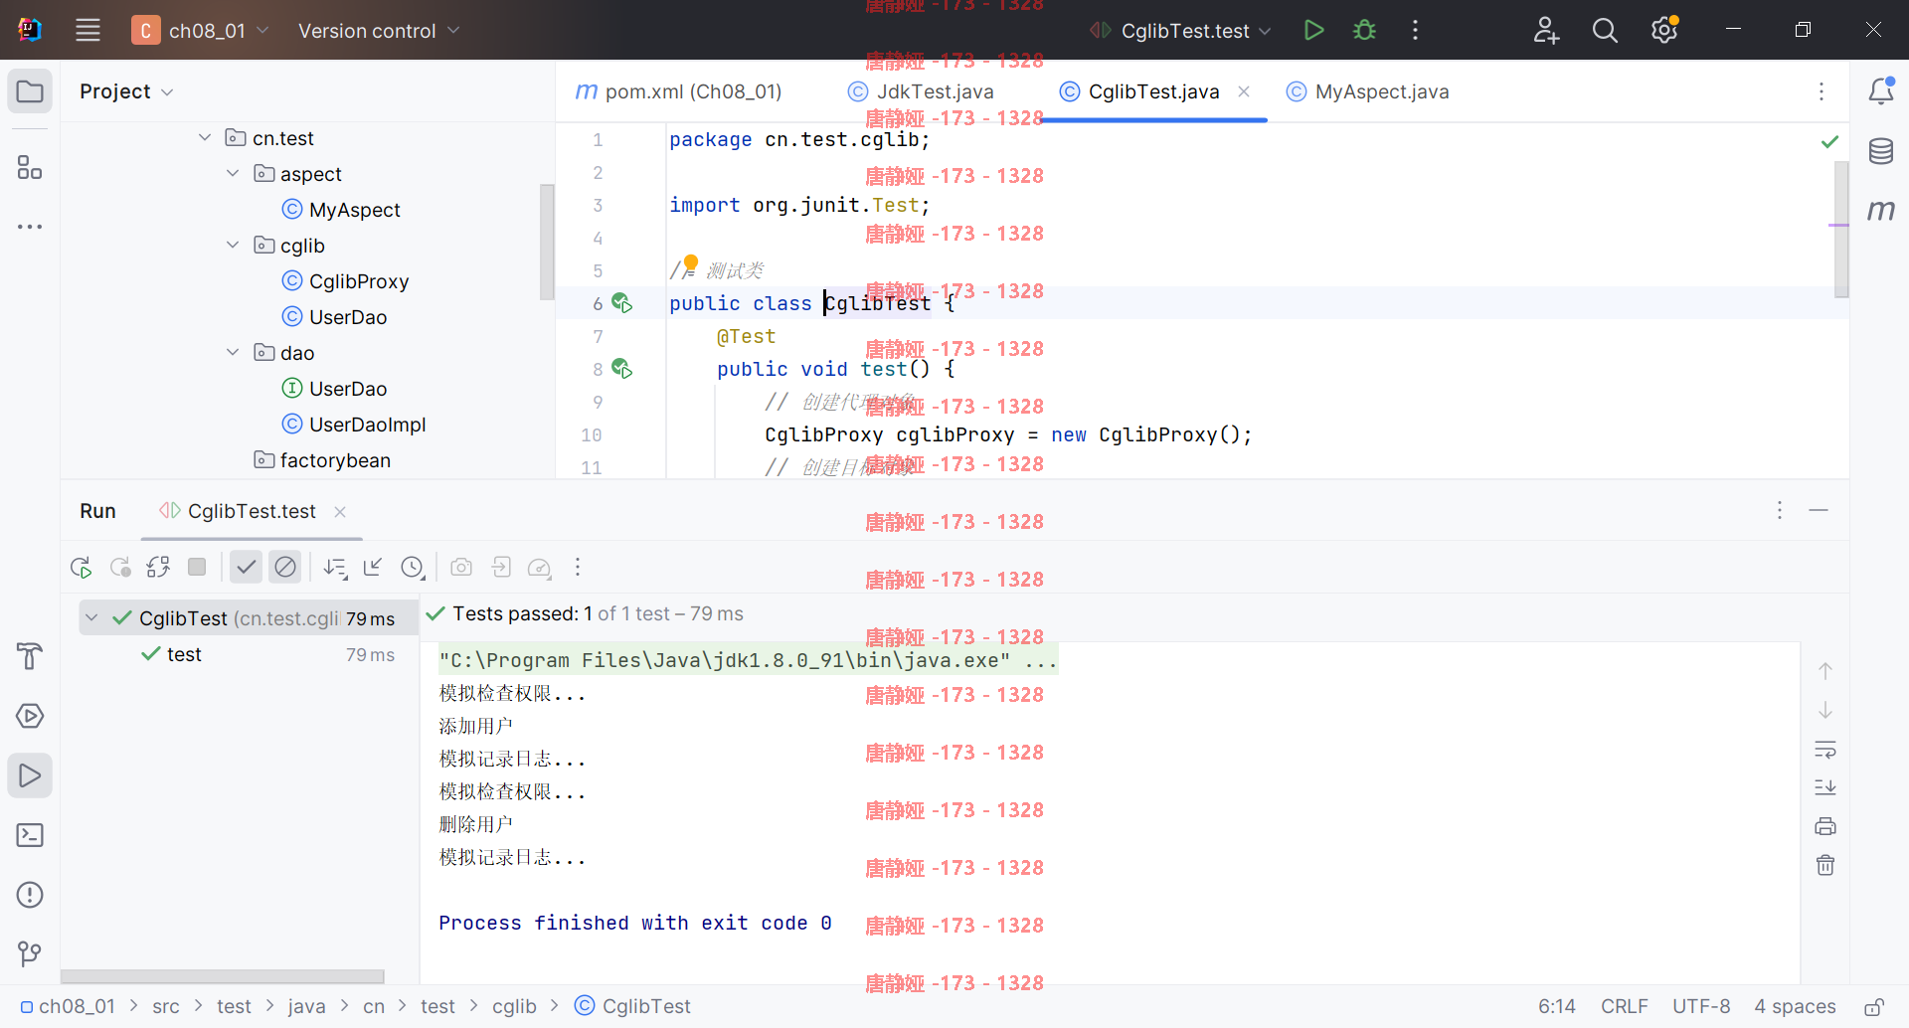1909x1028 pixels.
Task: Toggle Show Passed tests checkmark
Action: (246, 567)
